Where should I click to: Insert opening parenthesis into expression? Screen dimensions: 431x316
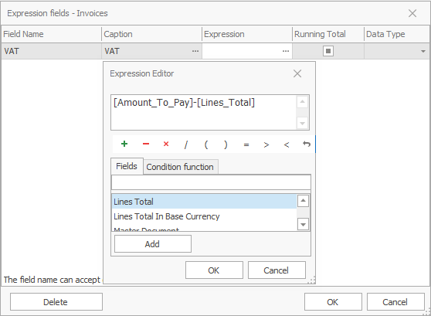pyautogui.click(x=206, y=144)
